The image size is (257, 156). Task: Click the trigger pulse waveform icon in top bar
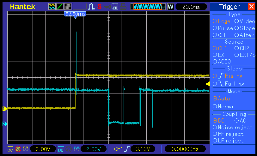click(x=91, y=6)
